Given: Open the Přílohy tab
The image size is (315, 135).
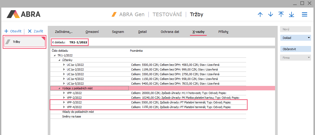Looking at the screenshot, I should click(223, 32).
